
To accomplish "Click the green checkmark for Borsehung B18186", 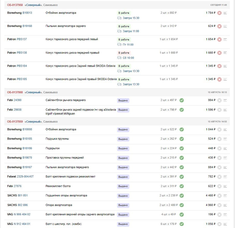I will point(182,148).
